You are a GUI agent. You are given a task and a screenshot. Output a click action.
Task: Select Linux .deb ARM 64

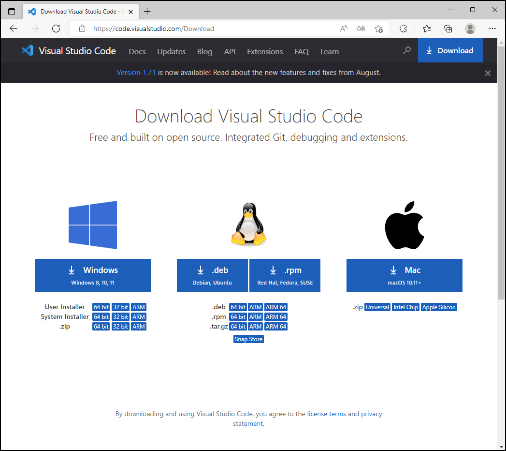pyautogui.click(x=276, y=307)
